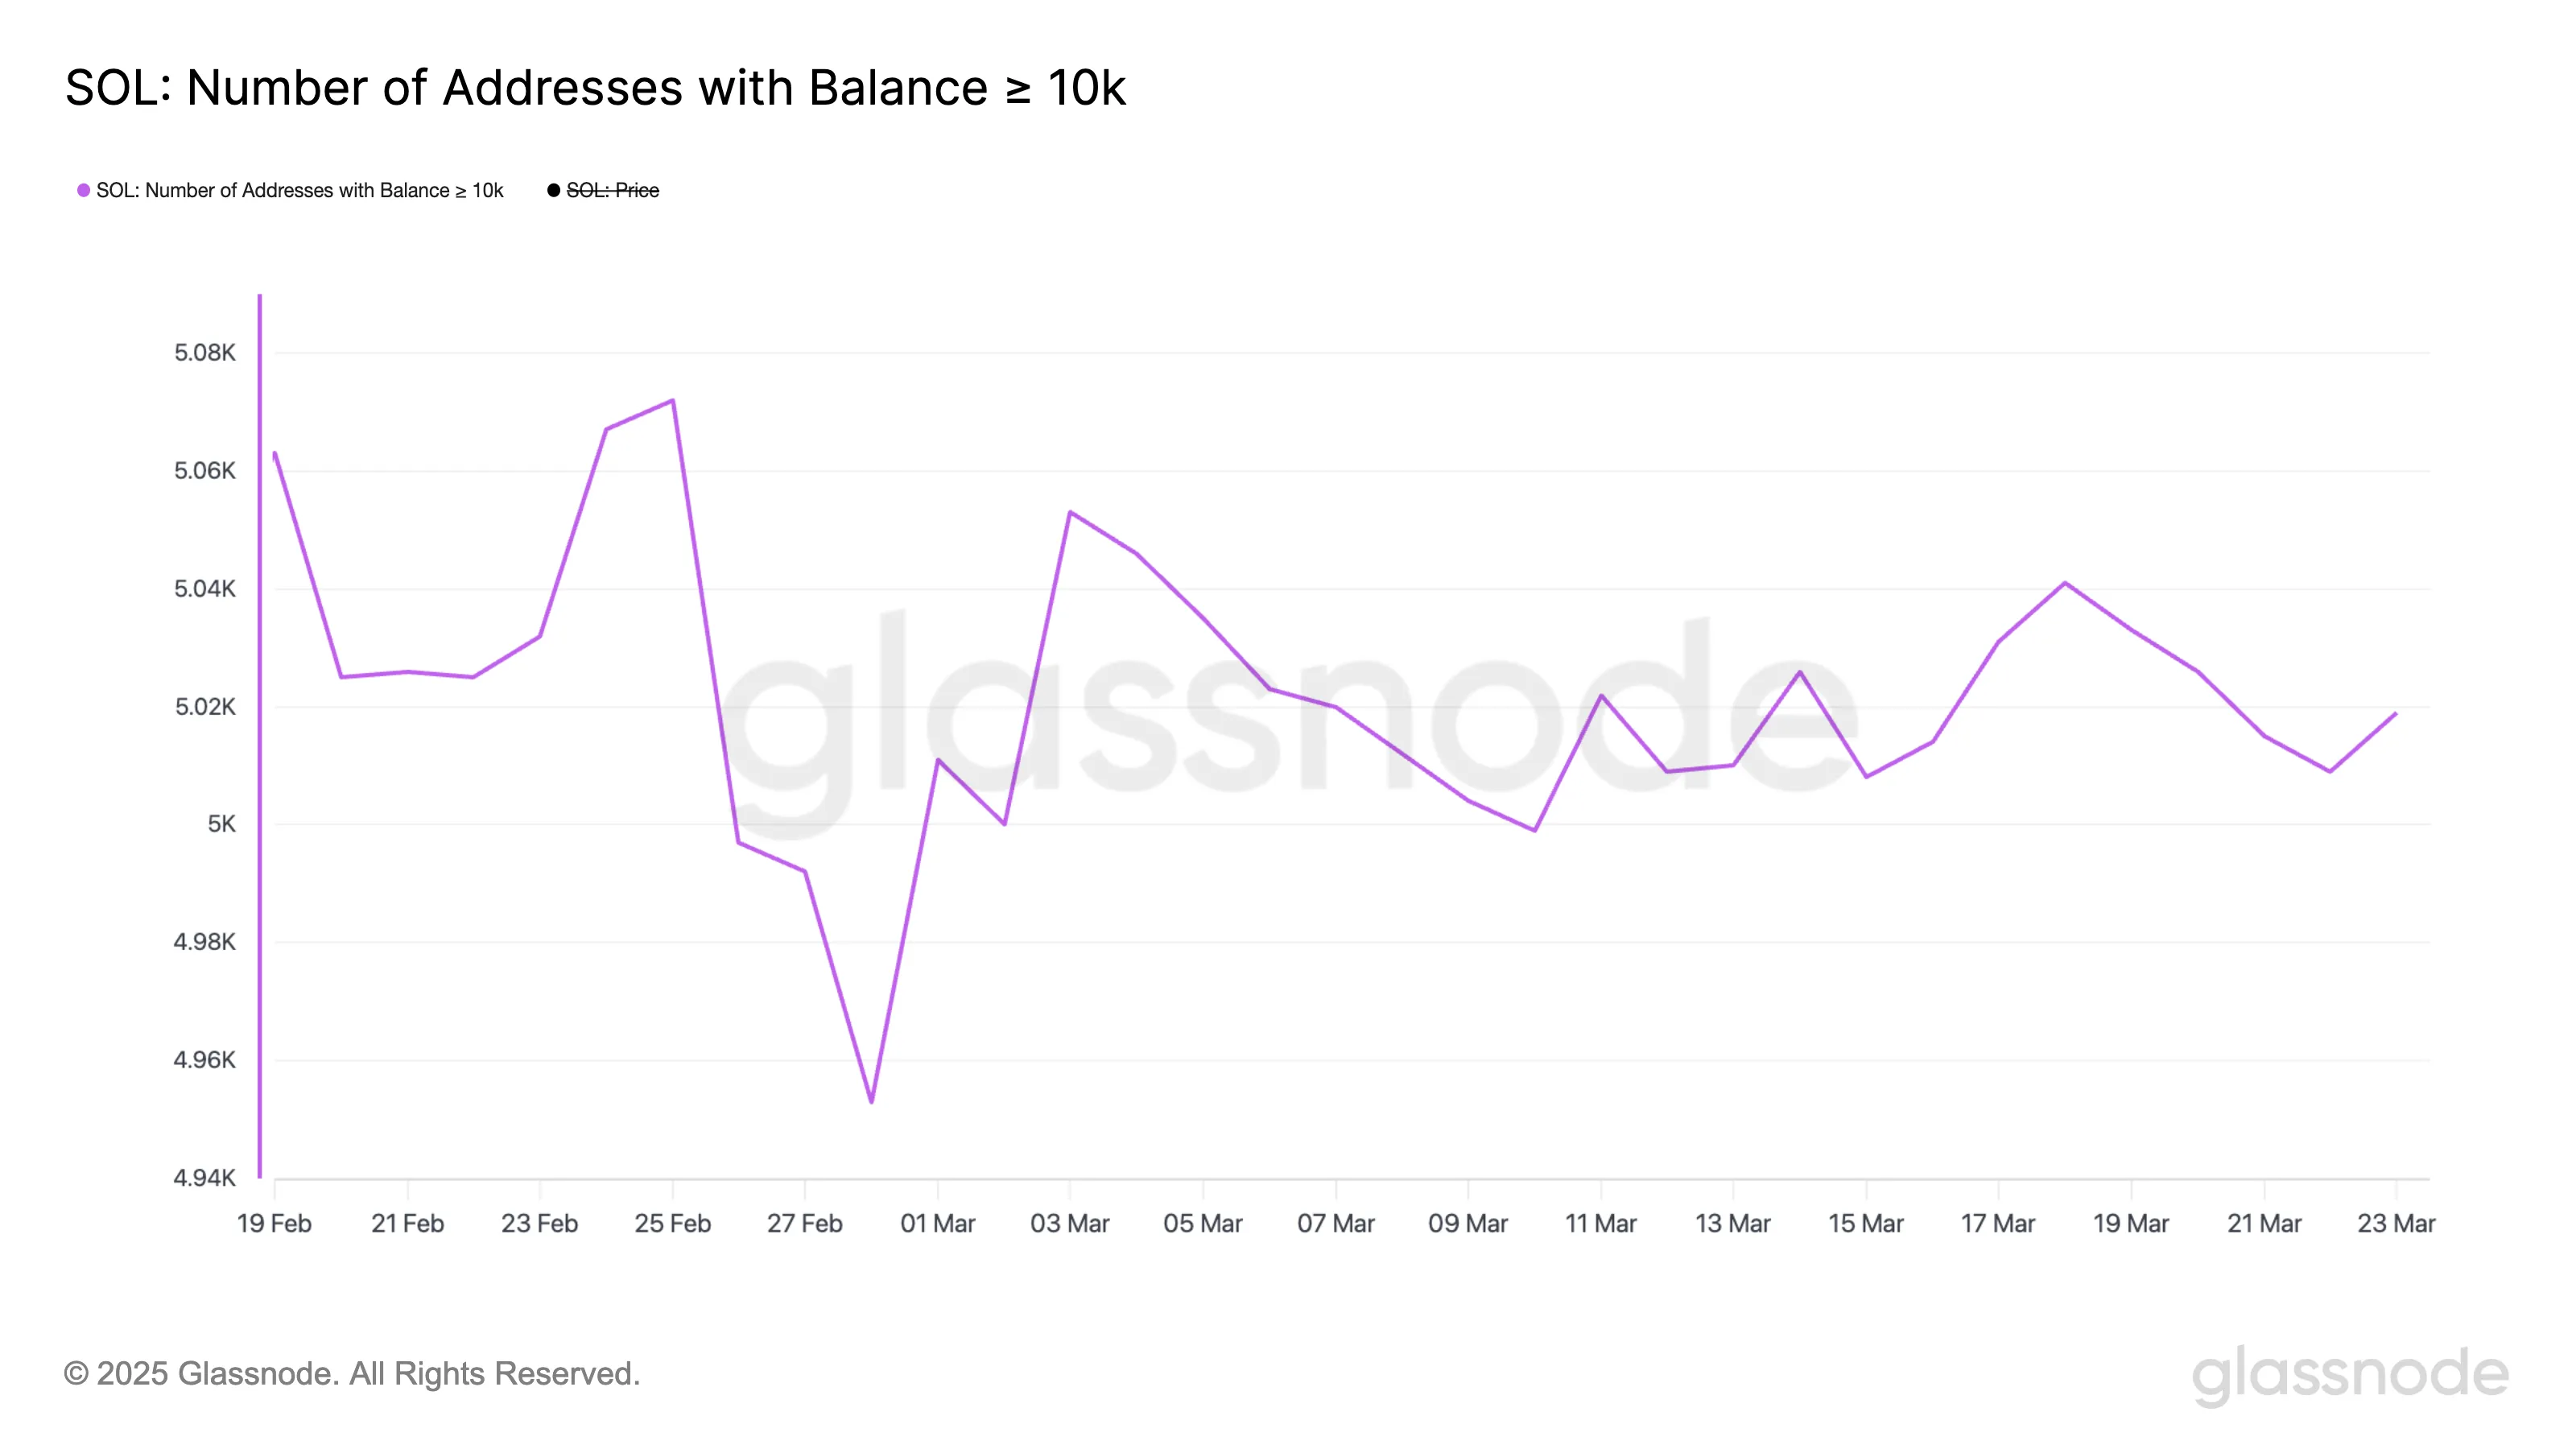This screenshot has width=2576, height=1449.
Task: Select the 01 Mar x-axis label
Action: (937, 1223)
